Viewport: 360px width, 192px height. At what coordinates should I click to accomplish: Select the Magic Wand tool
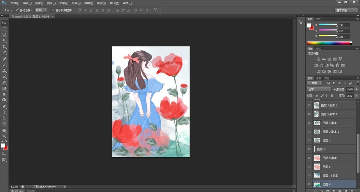(x=4, y=41)
